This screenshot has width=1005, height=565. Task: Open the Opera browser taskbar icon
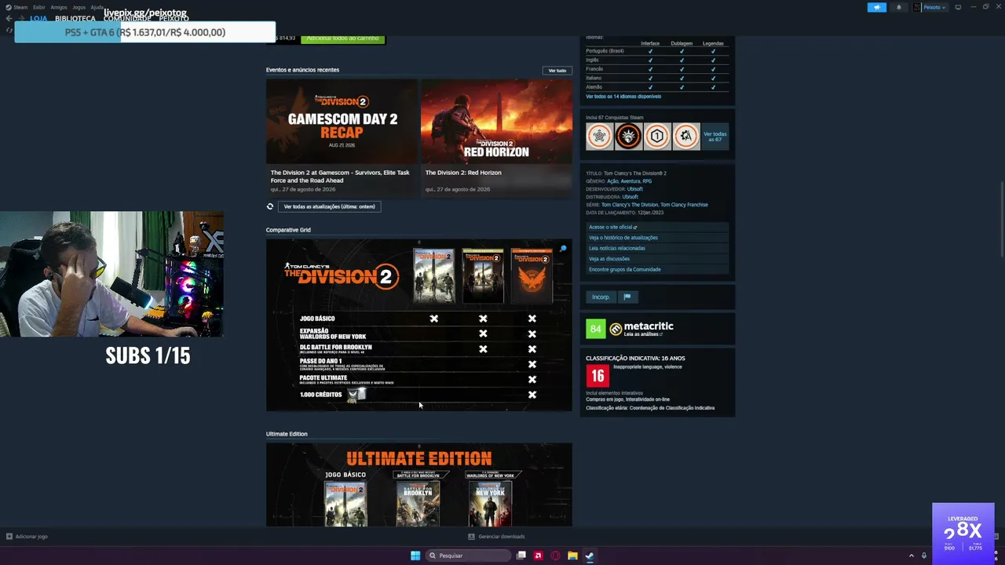tap(555, 556)
